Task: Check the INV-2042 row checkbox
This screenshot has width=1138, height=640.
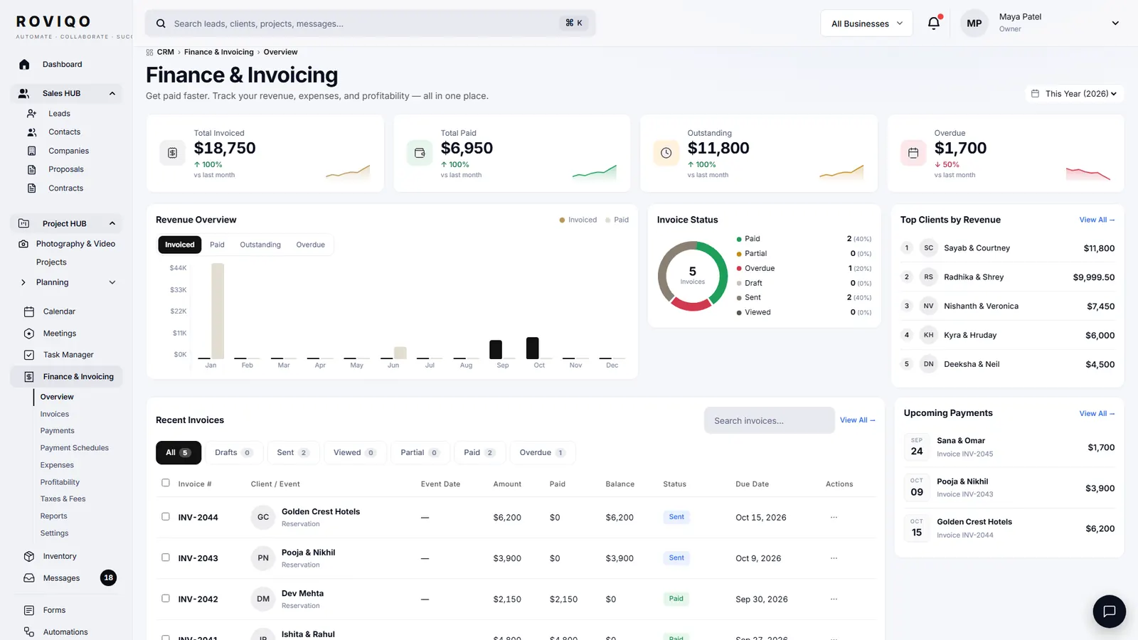Action: point(166,598)
